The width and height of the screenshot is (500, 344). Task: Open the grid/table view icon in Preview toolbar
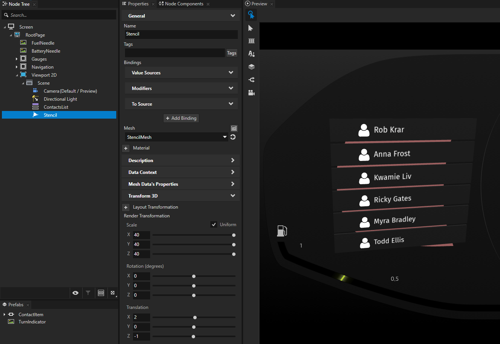251,41
